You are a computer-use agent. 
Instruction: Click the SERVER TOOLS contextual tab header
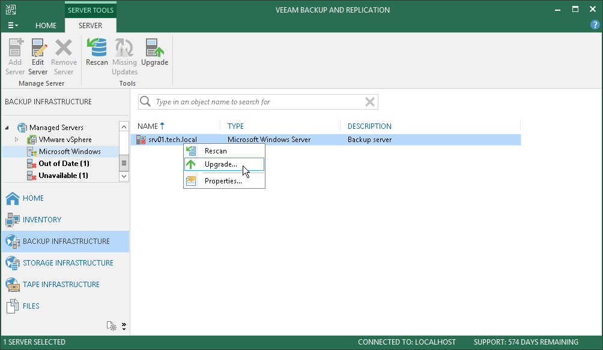(x=90, y=10)
